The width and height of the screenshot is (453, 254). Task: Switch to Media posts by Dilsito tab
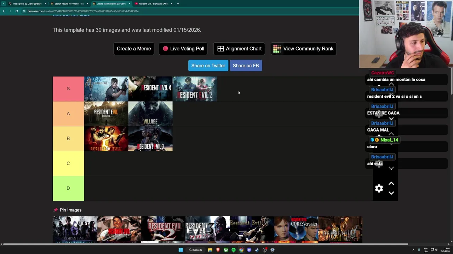tap(27, 4)
